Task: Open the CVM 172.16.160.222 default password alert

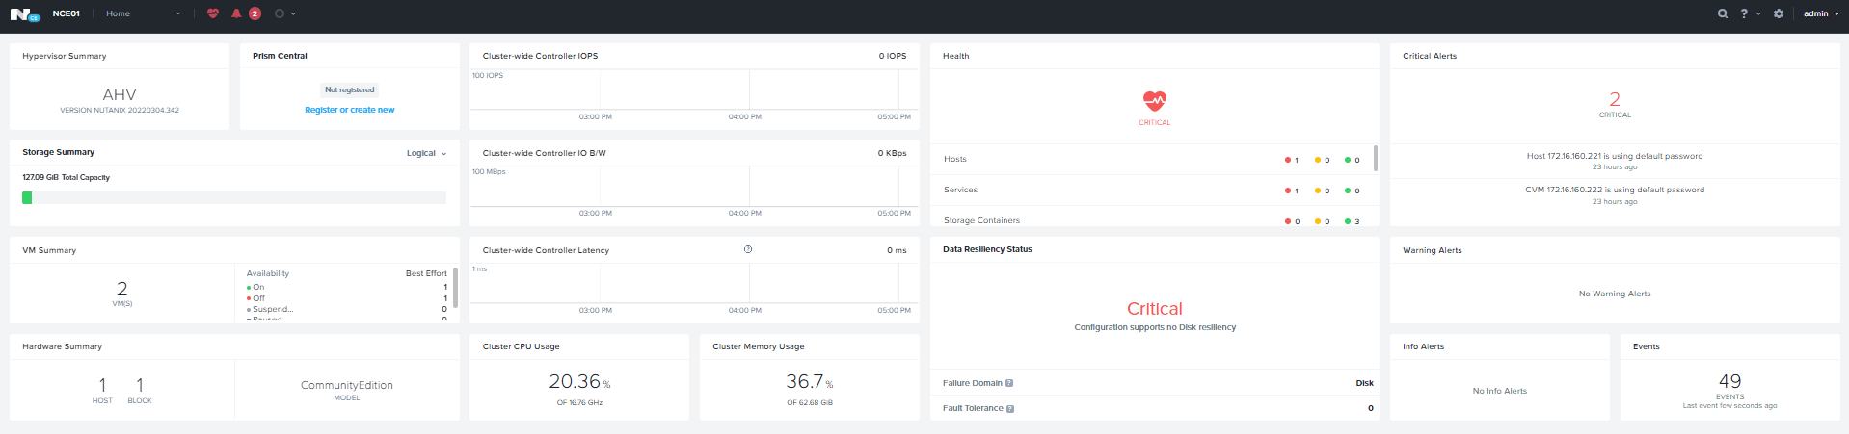Action: point(1614,190)
